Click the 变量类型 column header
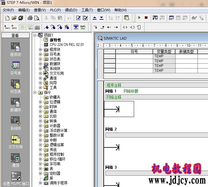The image size is (208, 187). pos(164,52)
